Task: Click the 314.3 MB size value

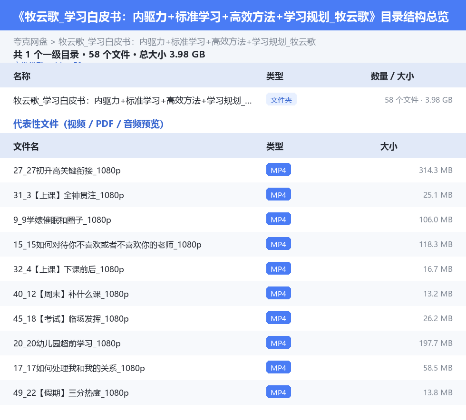Action: point(436,170)
